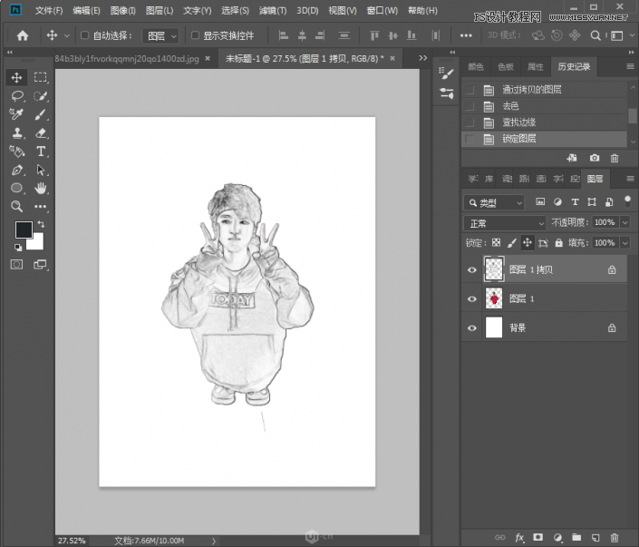Select the Quick Selection tool
The image size is (639, 547).
(x=40, y=96)
